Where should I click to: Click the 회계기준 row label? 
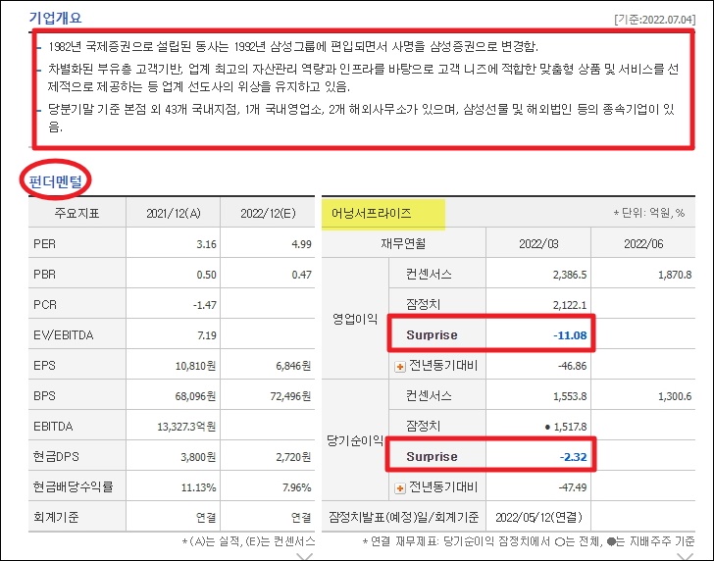(x=56, y=517)
